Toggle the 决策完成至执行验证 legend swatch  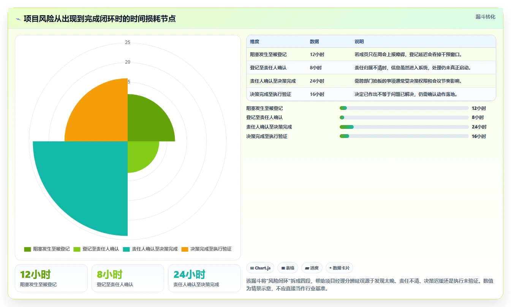point(185,249)
